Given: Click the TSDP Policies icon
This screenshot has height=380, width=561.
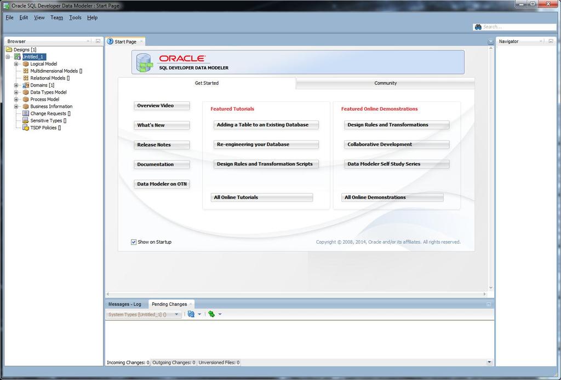Looking at the screenshot, I should [26, 128].
